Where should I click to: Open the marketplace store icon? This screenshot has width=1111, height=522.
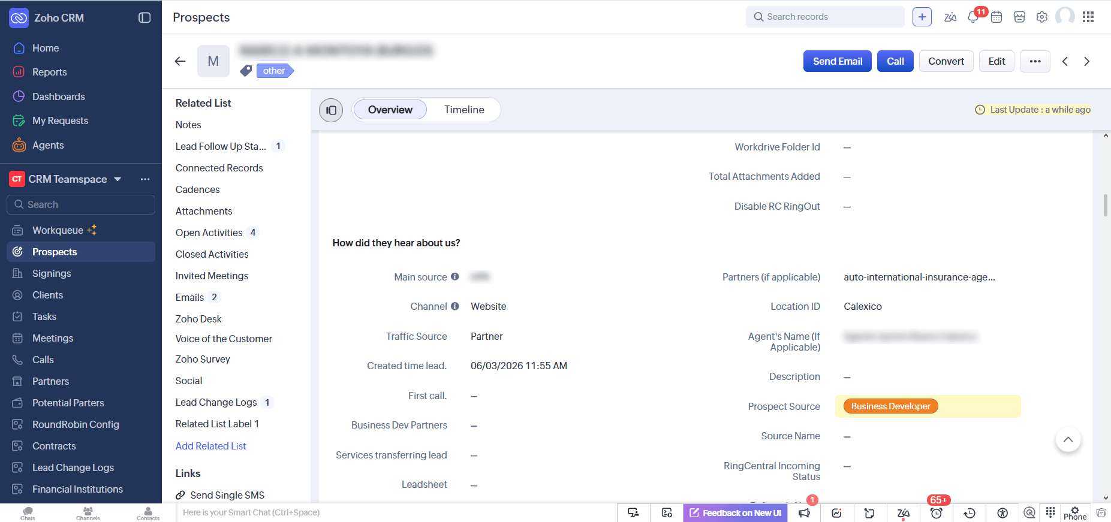1019,17
